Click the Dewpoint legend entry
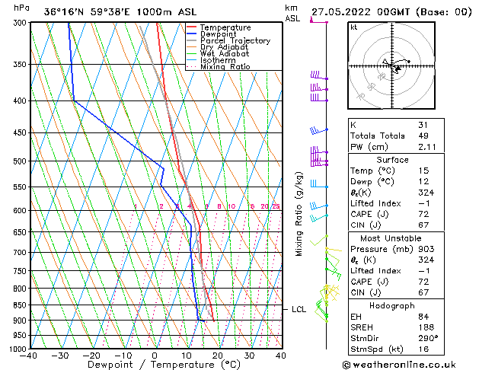This screenshot has height=370, width=479. pyautogui.click(x=218, y=34)
